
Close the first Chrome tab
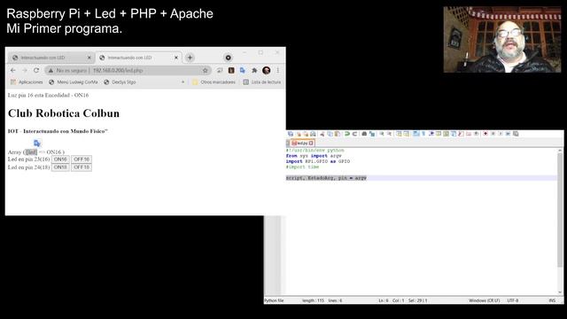coord(89,58)
